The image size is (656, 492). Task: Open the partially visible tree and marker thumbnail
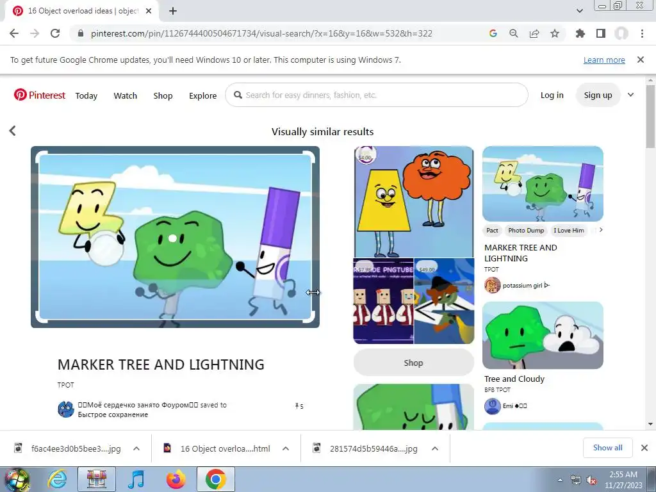[413, 407]
